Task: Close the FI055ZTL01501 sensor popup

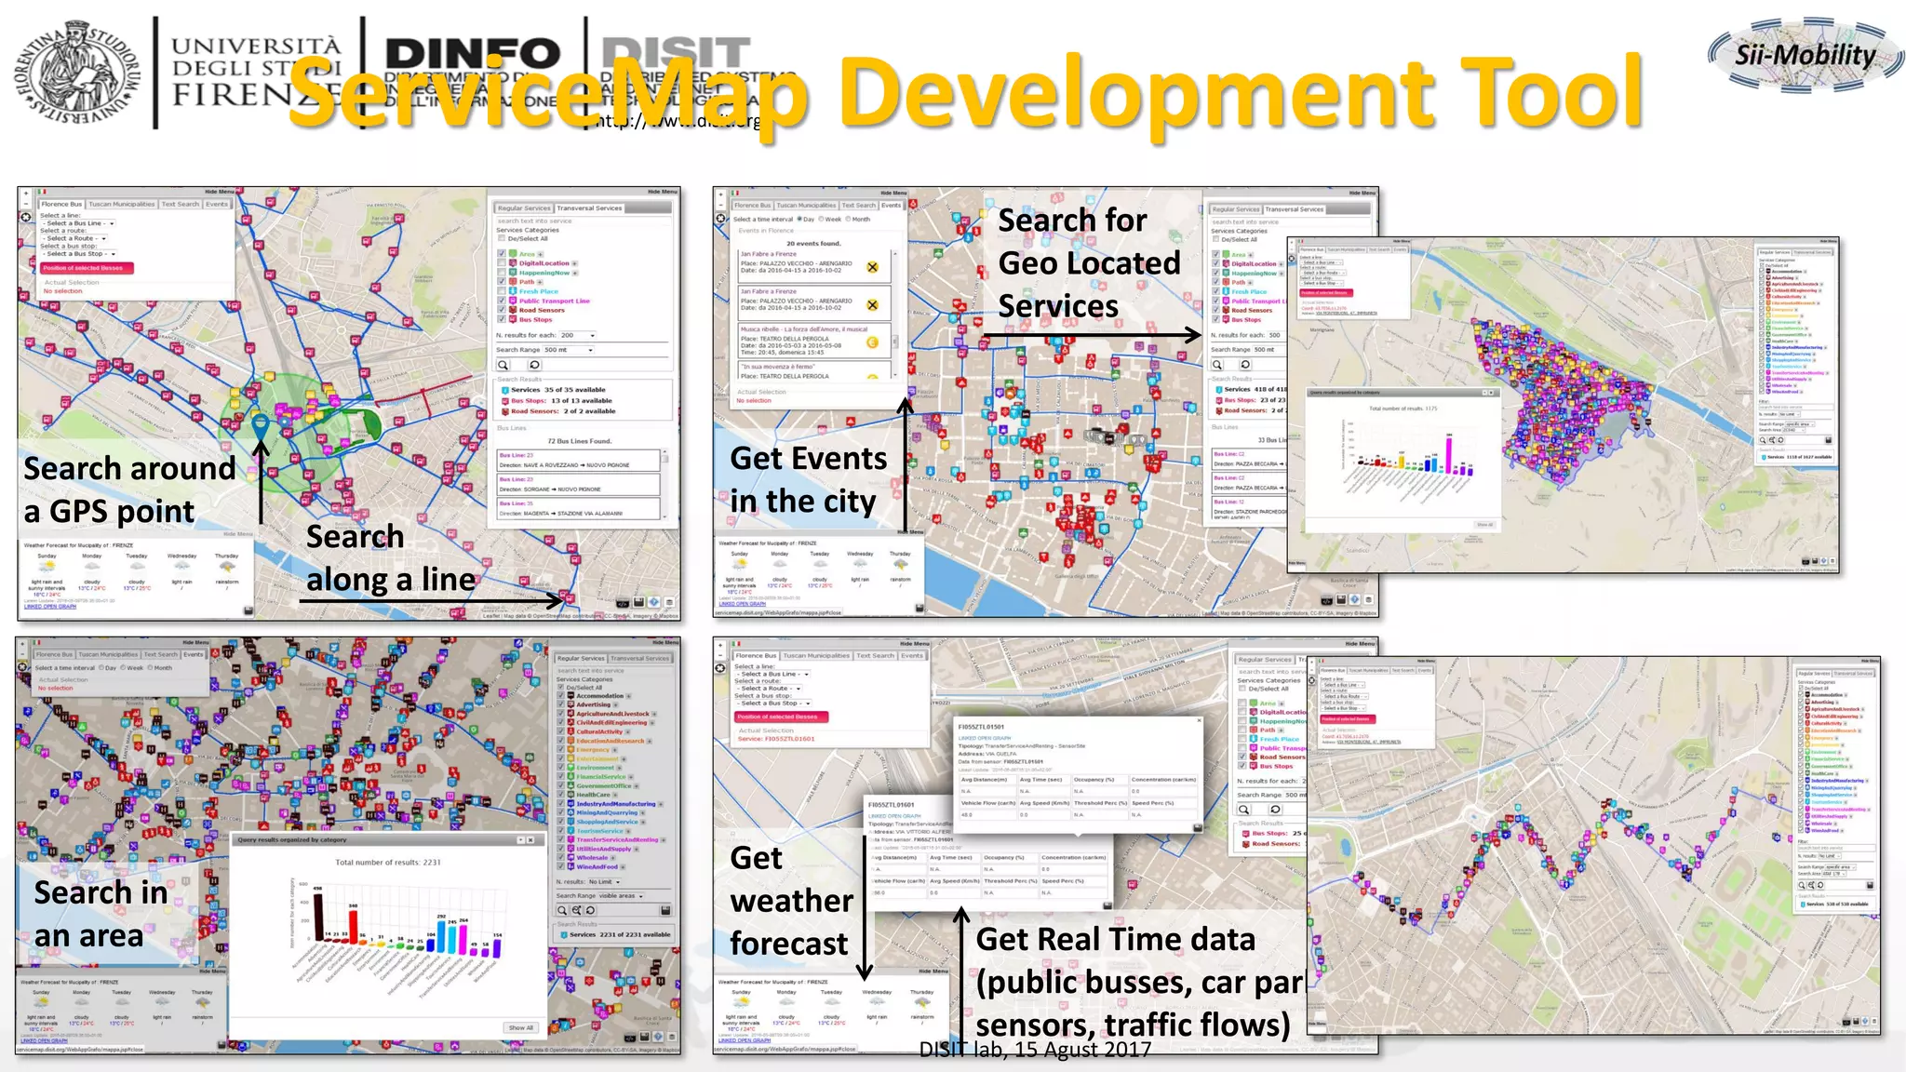Action: click(x=1199, y=720)
